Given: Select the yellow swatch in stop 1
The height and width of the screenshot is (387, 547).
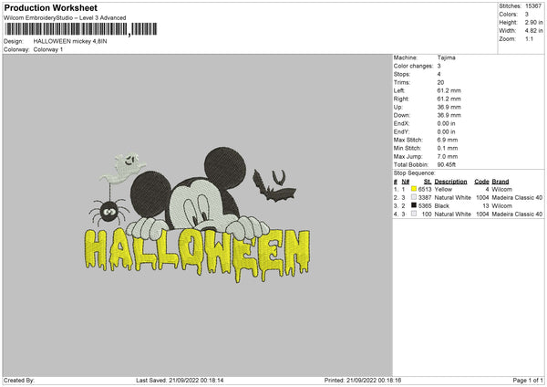Looking at the screenshot, I should pyautogui.click(x=414, y=189).
